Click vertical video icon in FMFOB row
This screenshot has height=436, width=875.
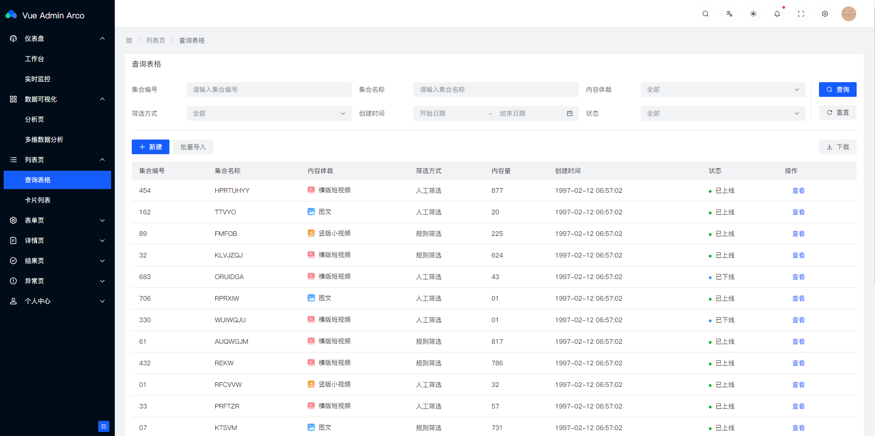pyautogui.click(x=311, y=233)
